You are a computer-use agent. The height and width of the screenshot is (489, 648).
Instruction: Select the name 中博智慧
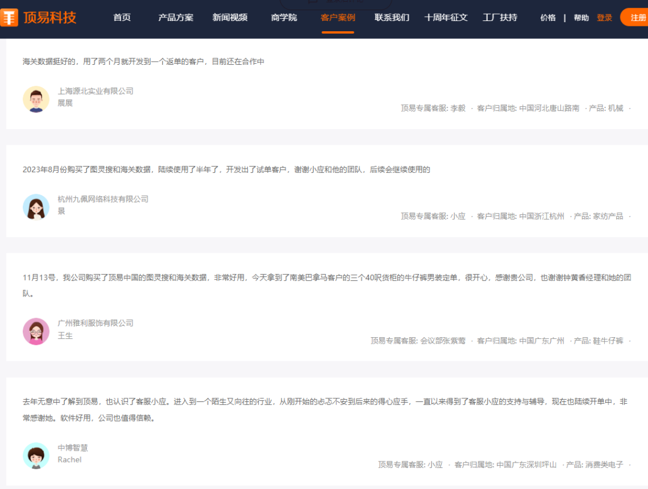[x=73, y=448]
